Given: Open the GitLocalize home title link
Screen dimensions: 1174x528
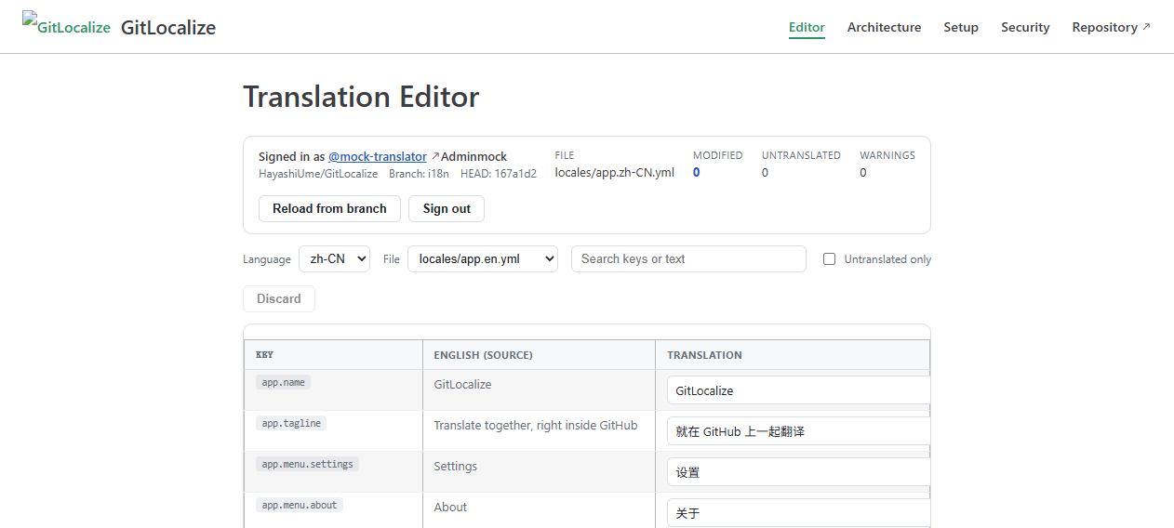Looking at the screenshot, I should 168,28.
